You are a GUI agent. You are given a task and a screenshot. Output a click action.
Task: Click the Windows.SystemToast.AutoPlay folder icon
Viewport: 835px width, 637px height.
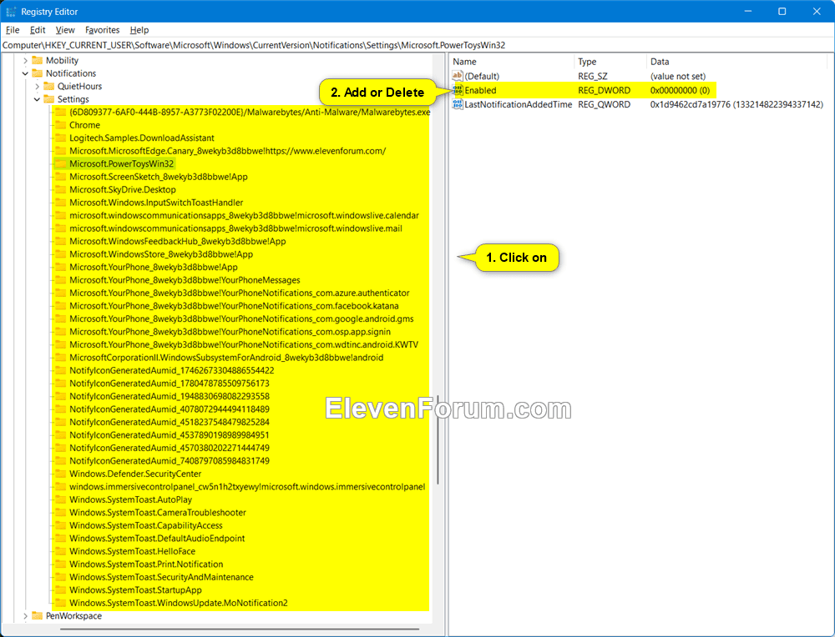[x=61, y=499]
